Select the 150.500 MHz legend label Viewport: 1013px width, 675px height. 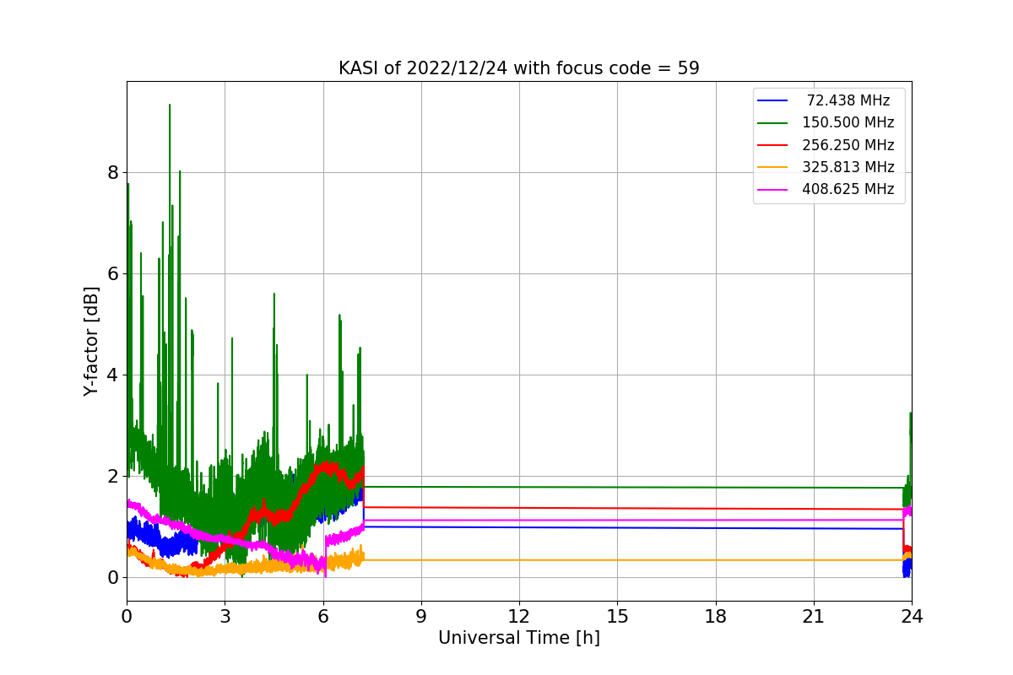[848, 122]
